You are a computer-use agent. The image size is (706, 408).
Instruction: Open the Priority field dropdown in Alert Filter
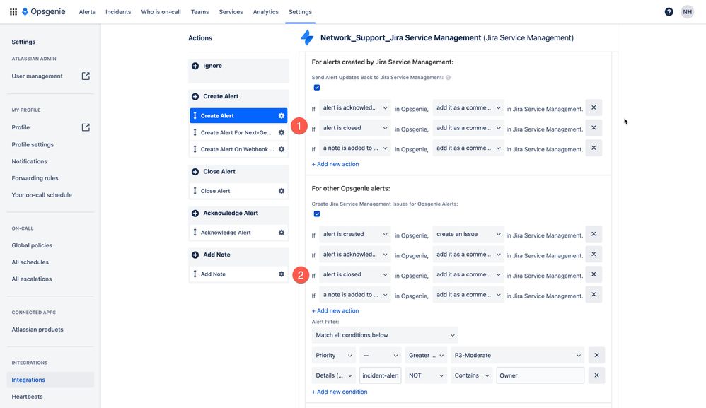pyautogui.click(x=334, y=356)
